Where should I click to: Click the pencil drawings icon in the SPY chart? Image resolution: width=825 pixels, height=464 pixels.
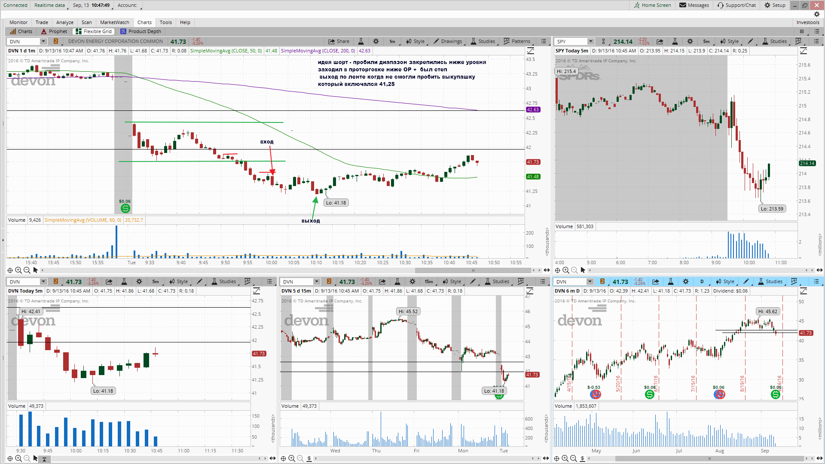(750, 41)
